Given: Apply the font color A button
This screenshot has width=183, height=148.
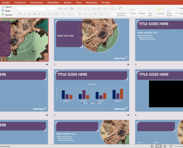Looking at the screenshot, I should (x=70, y=13).
